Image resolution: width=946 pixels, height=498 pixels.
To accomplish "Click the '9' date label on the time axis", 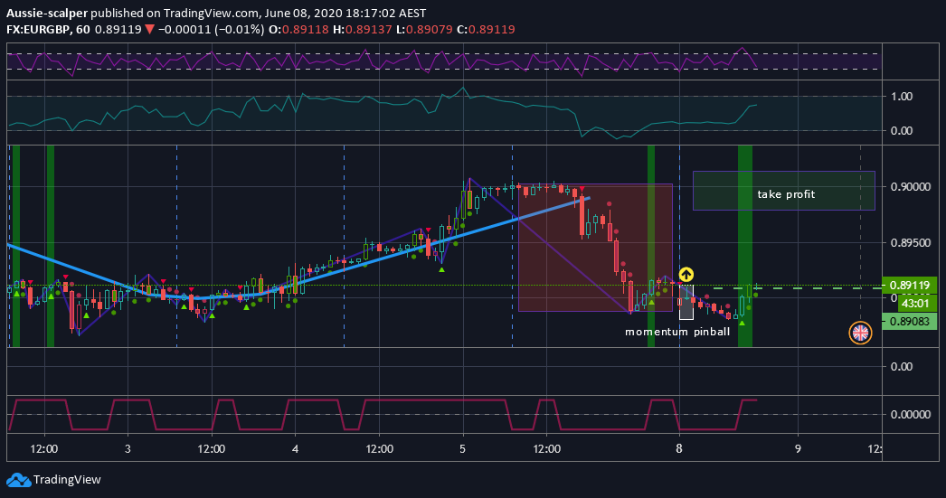I will pyautogui.click(x=798, y=448).
